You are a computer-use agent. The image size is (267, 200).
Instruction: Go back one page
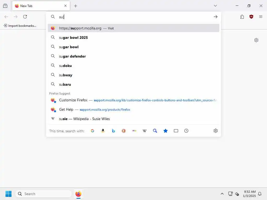click(x=6, y=17)
